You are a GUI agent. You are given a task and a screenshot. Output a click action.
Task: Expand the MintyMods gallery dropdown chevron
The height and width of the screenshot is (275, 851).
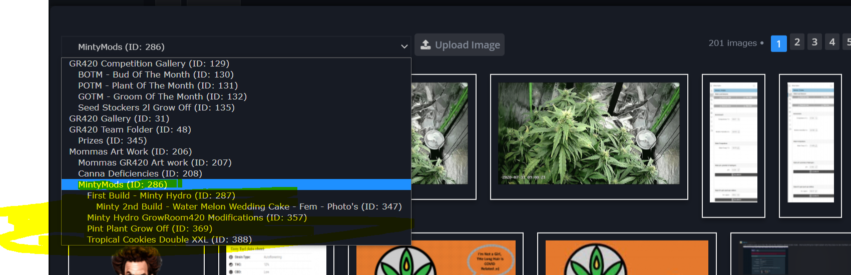pyautogui.click(x=404, y=47)
